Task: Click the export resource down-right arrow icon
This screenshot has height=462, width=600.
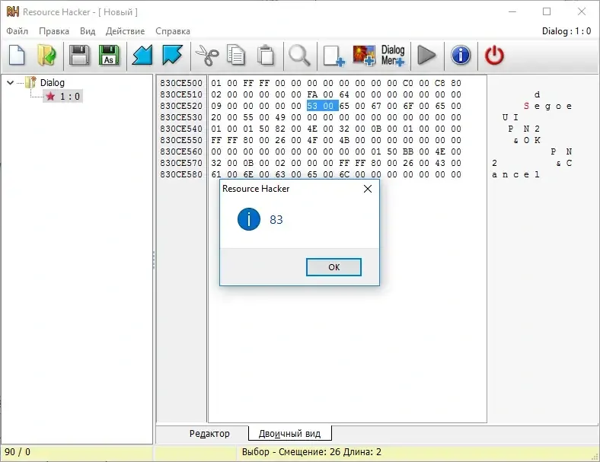Action: pos(172,56)
